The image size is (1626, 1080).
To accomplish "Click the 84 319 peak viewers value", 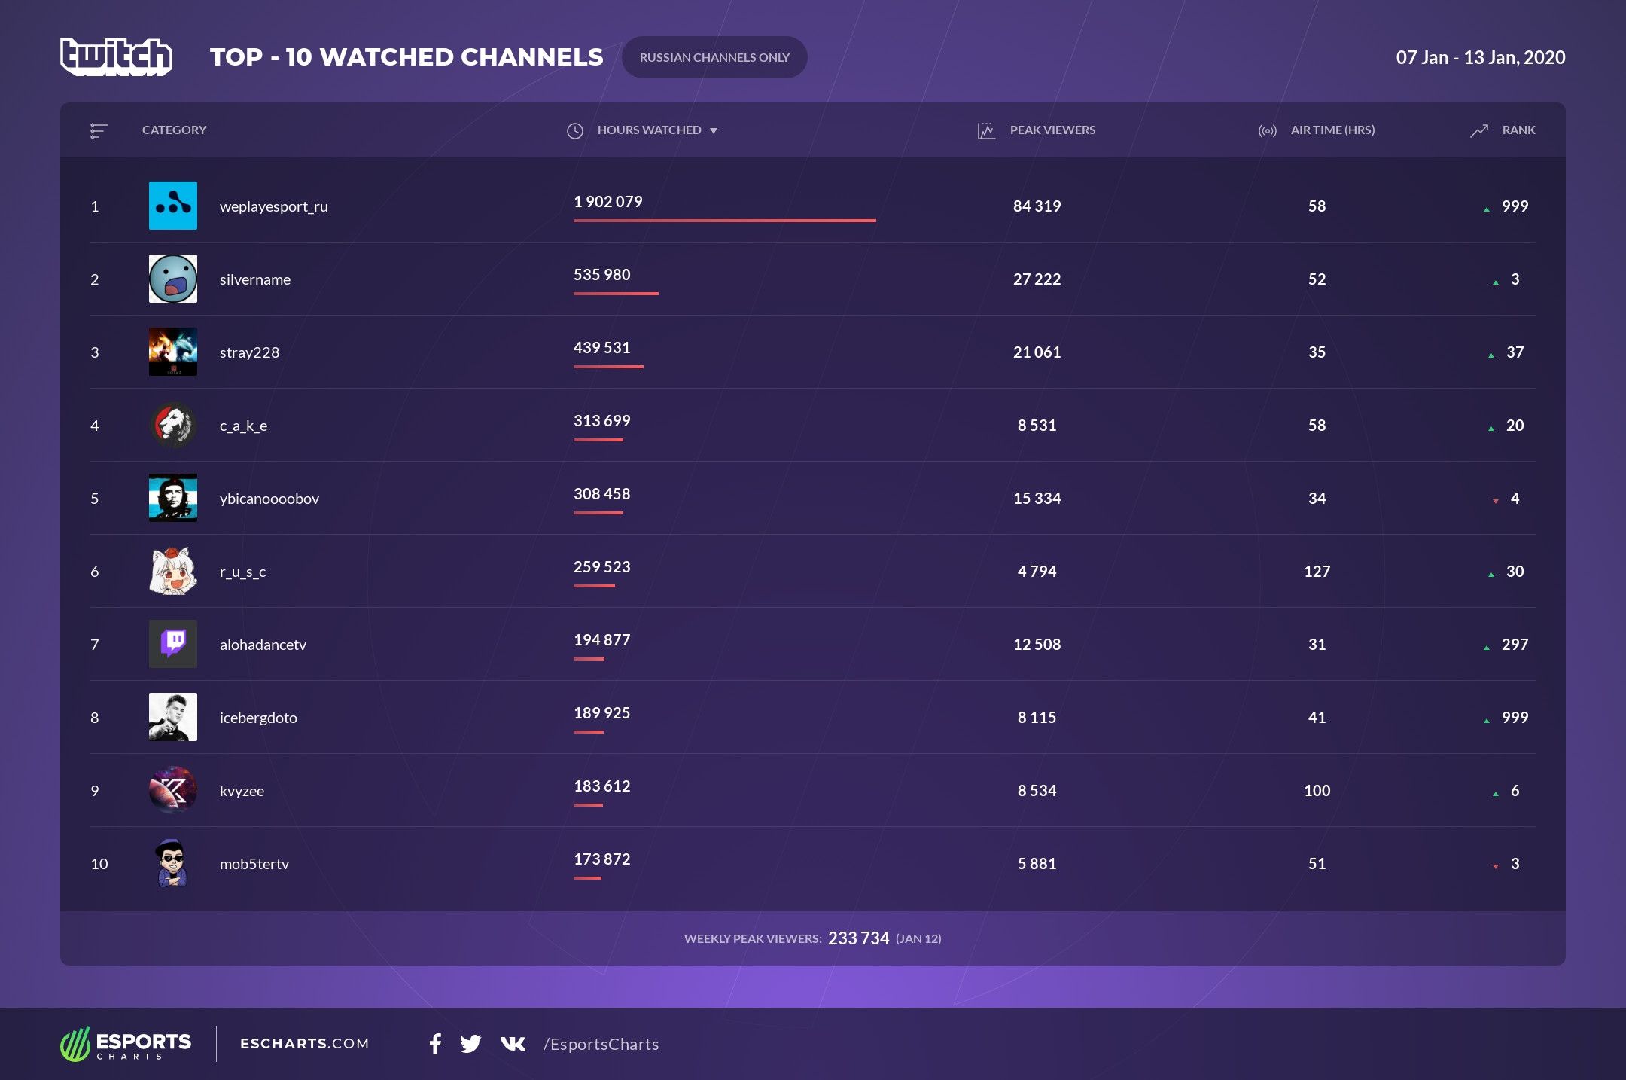I will 1037,206.
